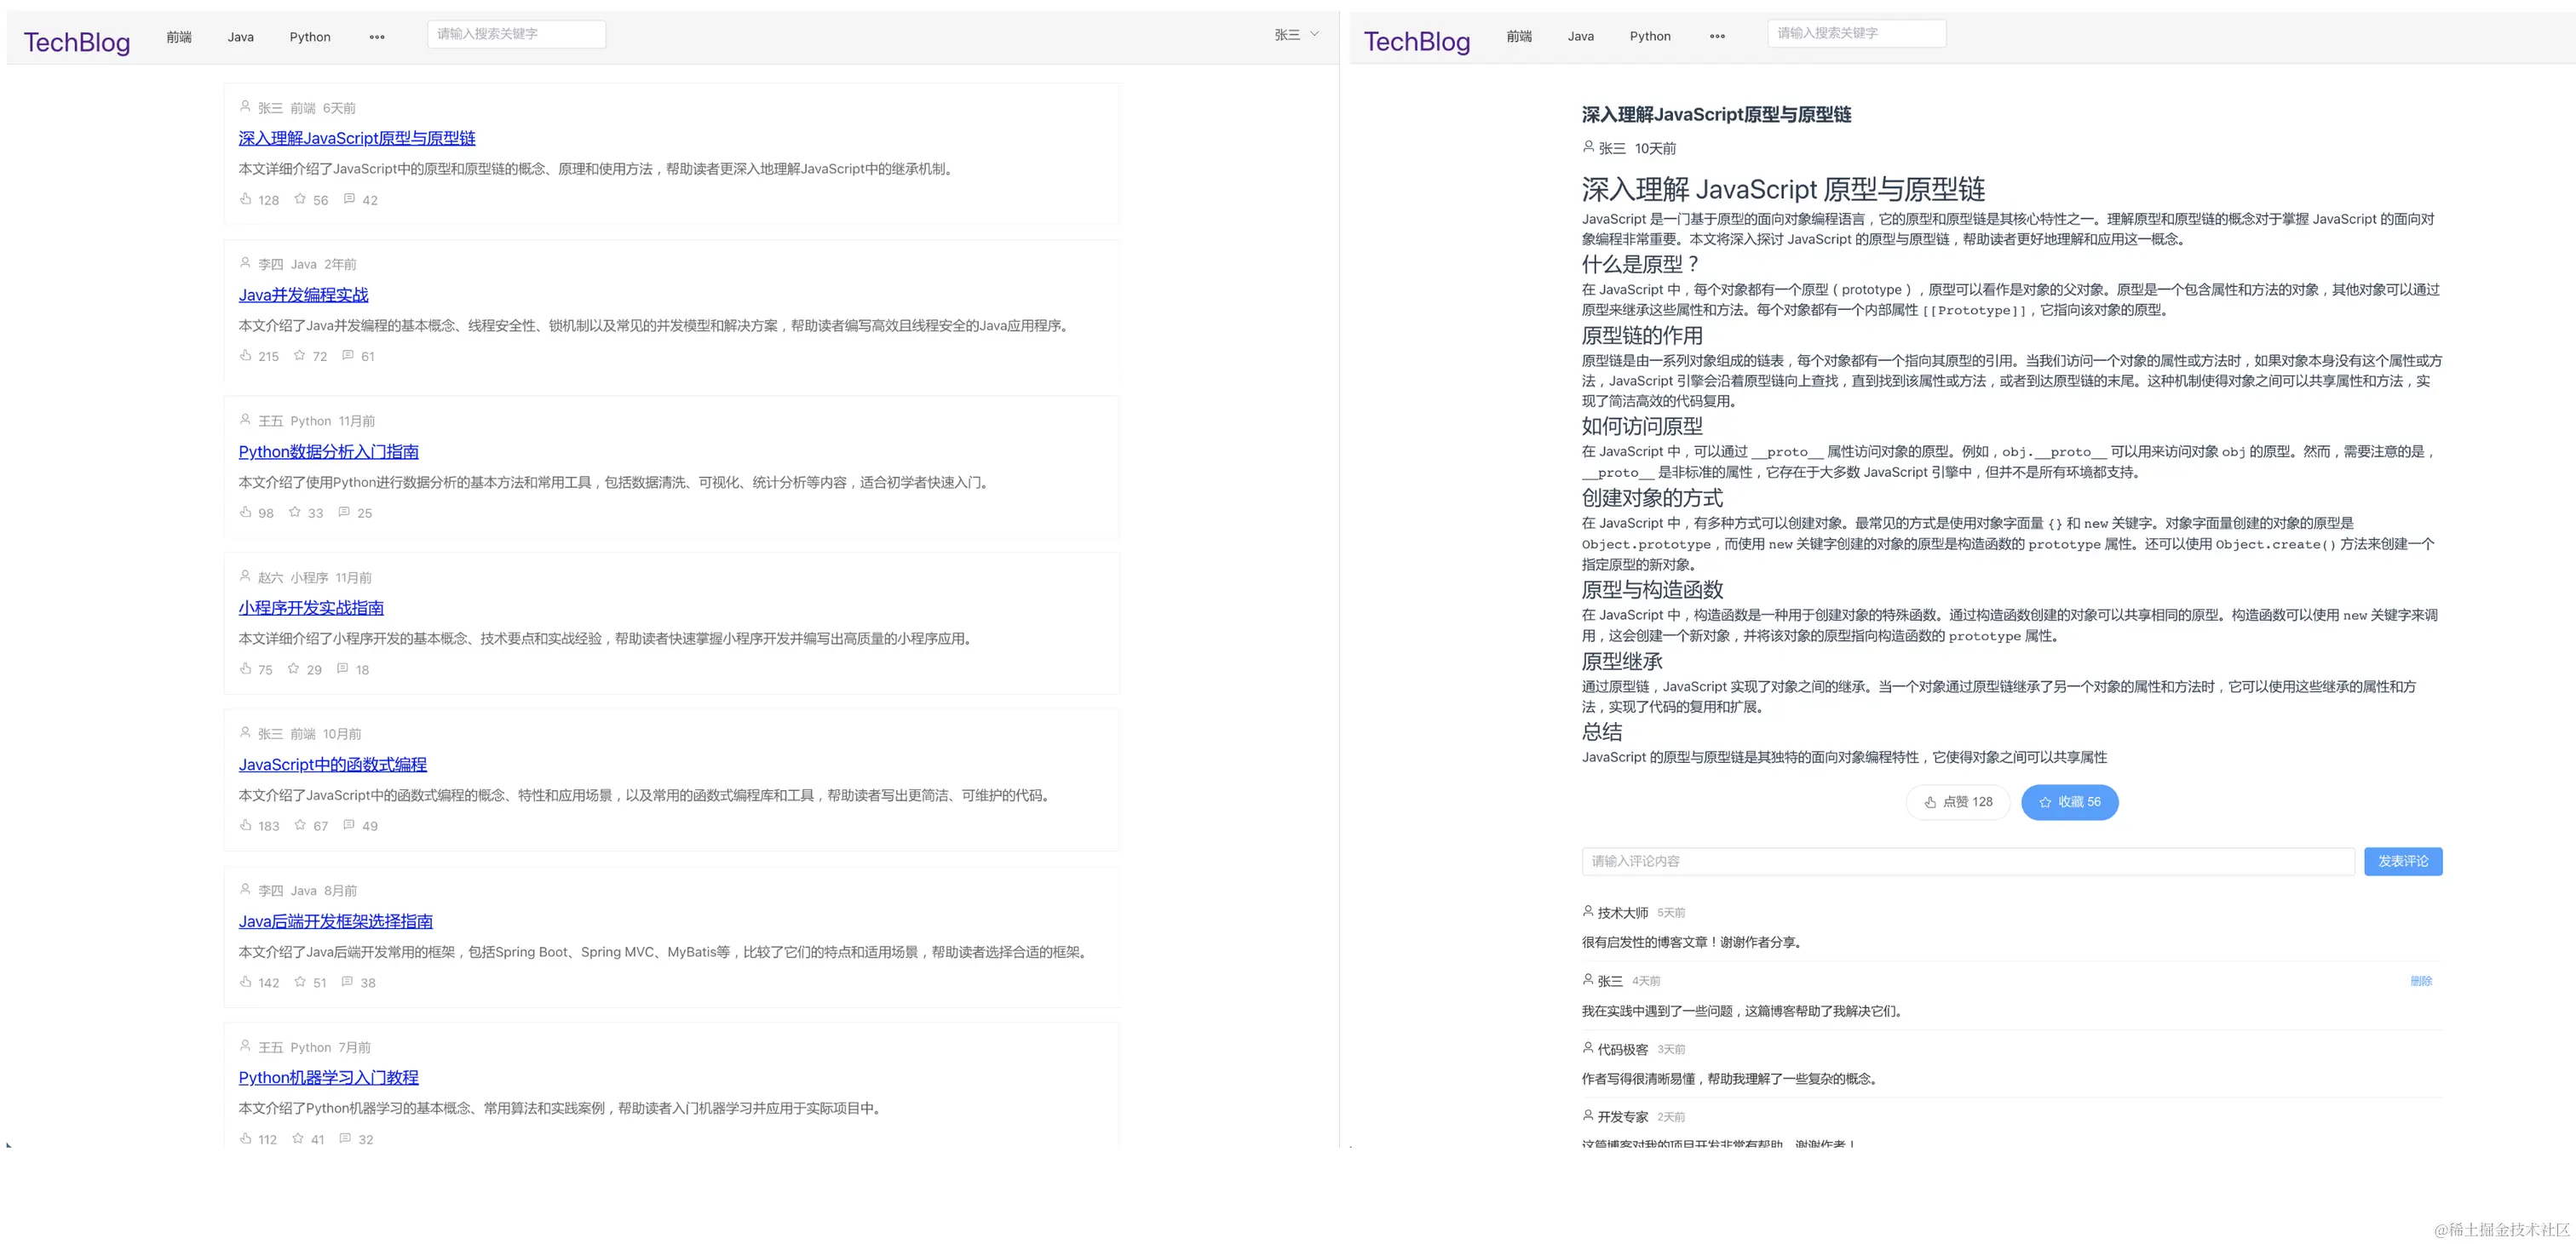Click the star icon on Java后端开发框架选择指南 card
2576x1244 pixels.
299,983
